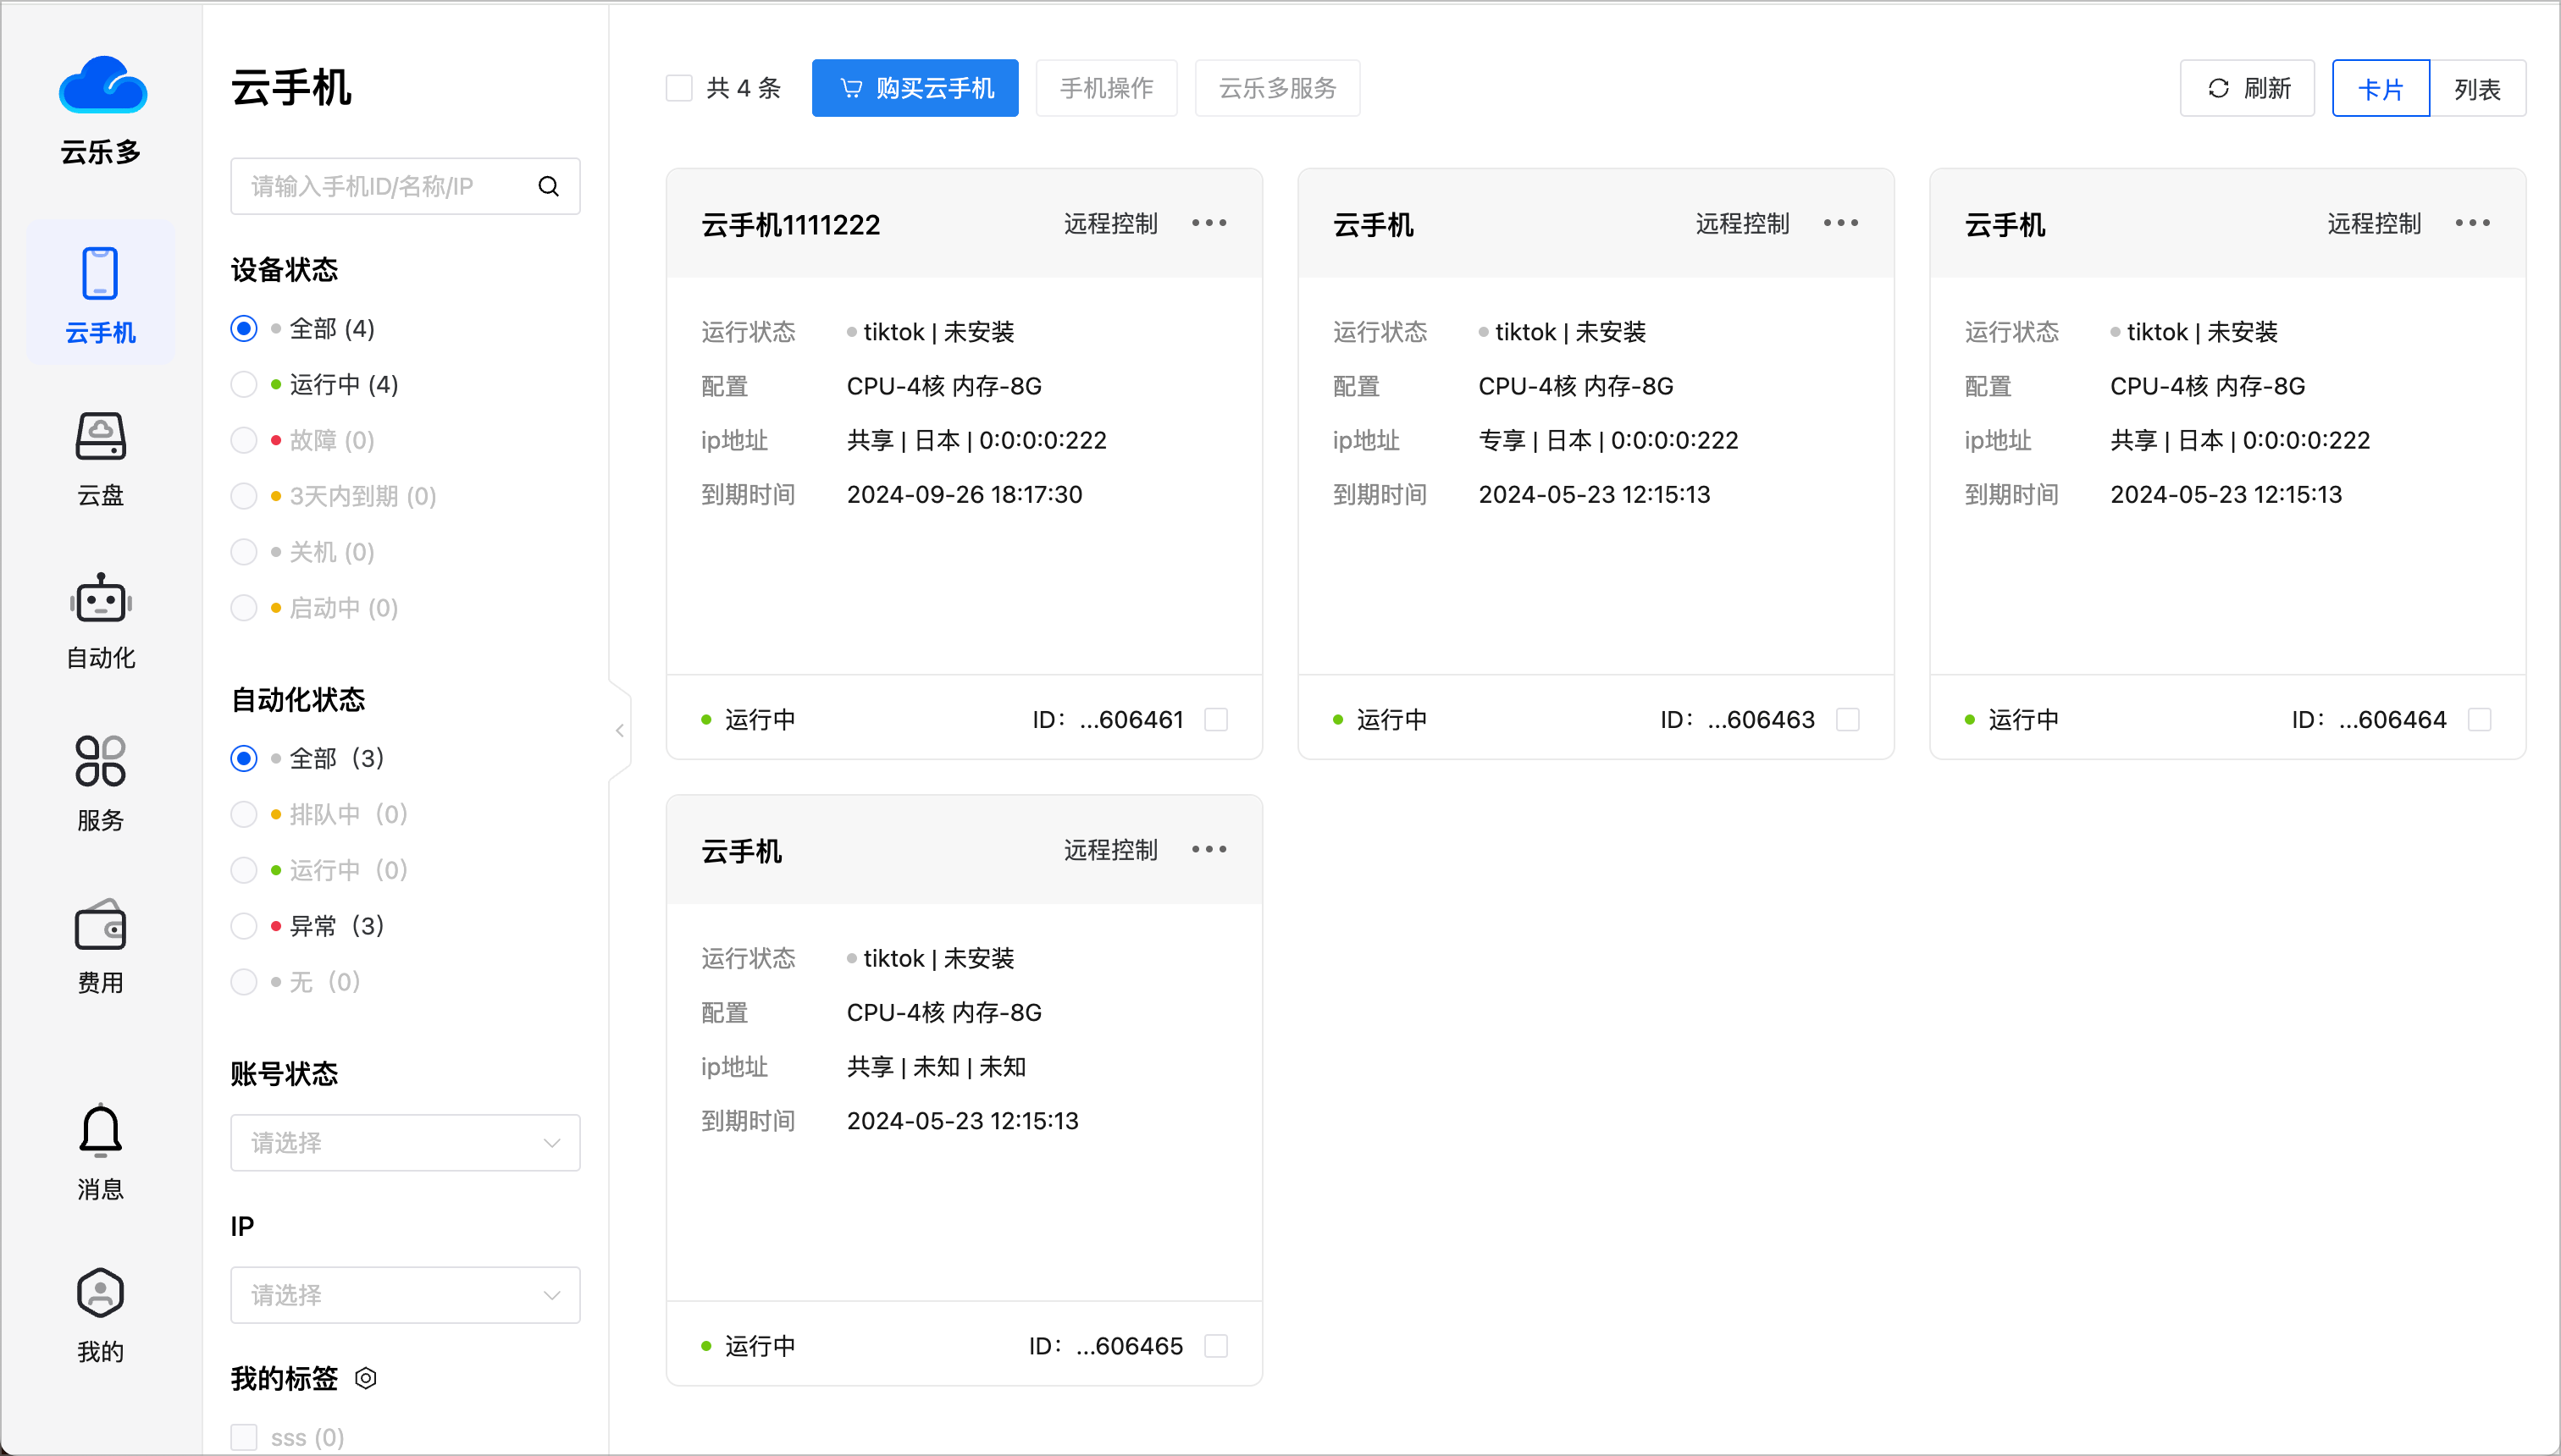This screenshot has width=2561, height=1456.
Task: Click the 购买云手机 button
Action: 915,88
